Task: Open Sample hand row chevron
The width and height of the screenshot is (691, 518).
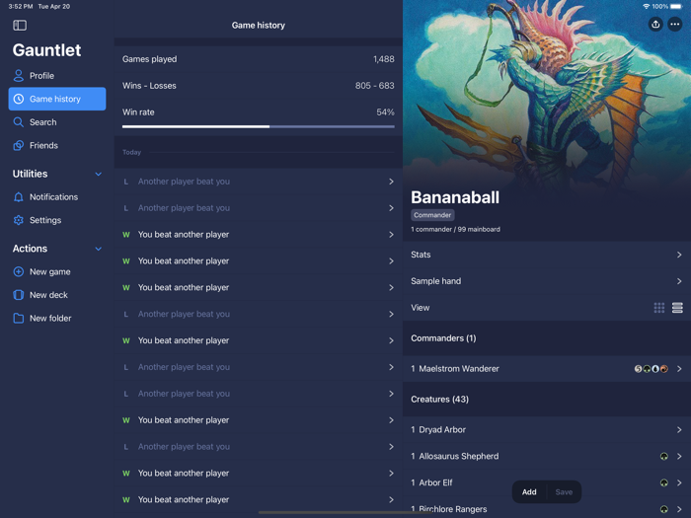Action: coord(679,281)
